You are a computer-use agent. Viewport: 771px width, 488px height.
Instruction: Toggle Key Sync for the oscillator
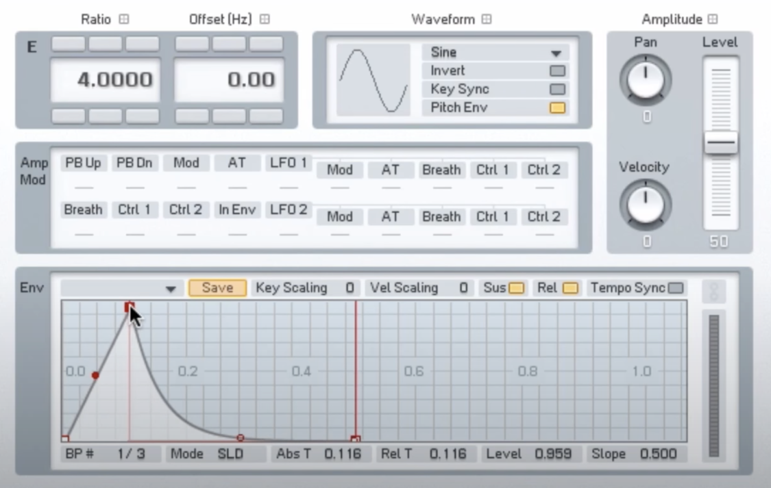(x=558, y=89)
